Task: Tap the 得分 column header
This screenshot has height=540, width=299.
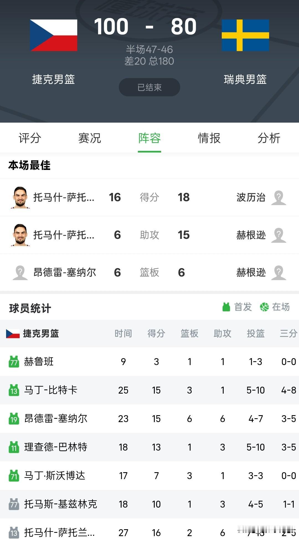Action: [156, 334]
